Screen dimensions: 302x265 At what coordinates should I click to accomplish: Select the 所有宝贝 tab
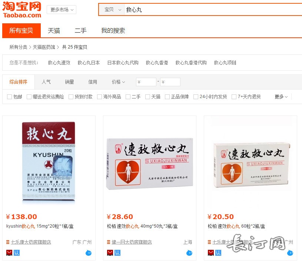[x=21, y=30]
